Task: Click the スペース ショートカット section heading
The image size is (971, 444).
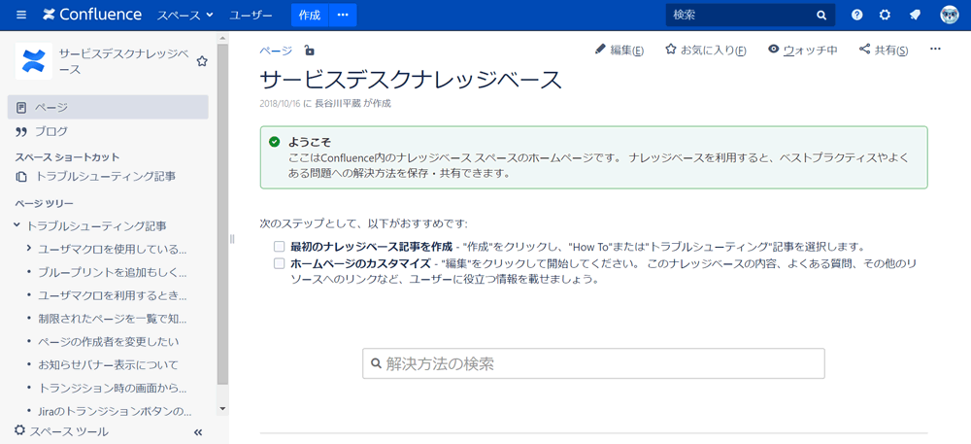Action: [x=68, y=157]
